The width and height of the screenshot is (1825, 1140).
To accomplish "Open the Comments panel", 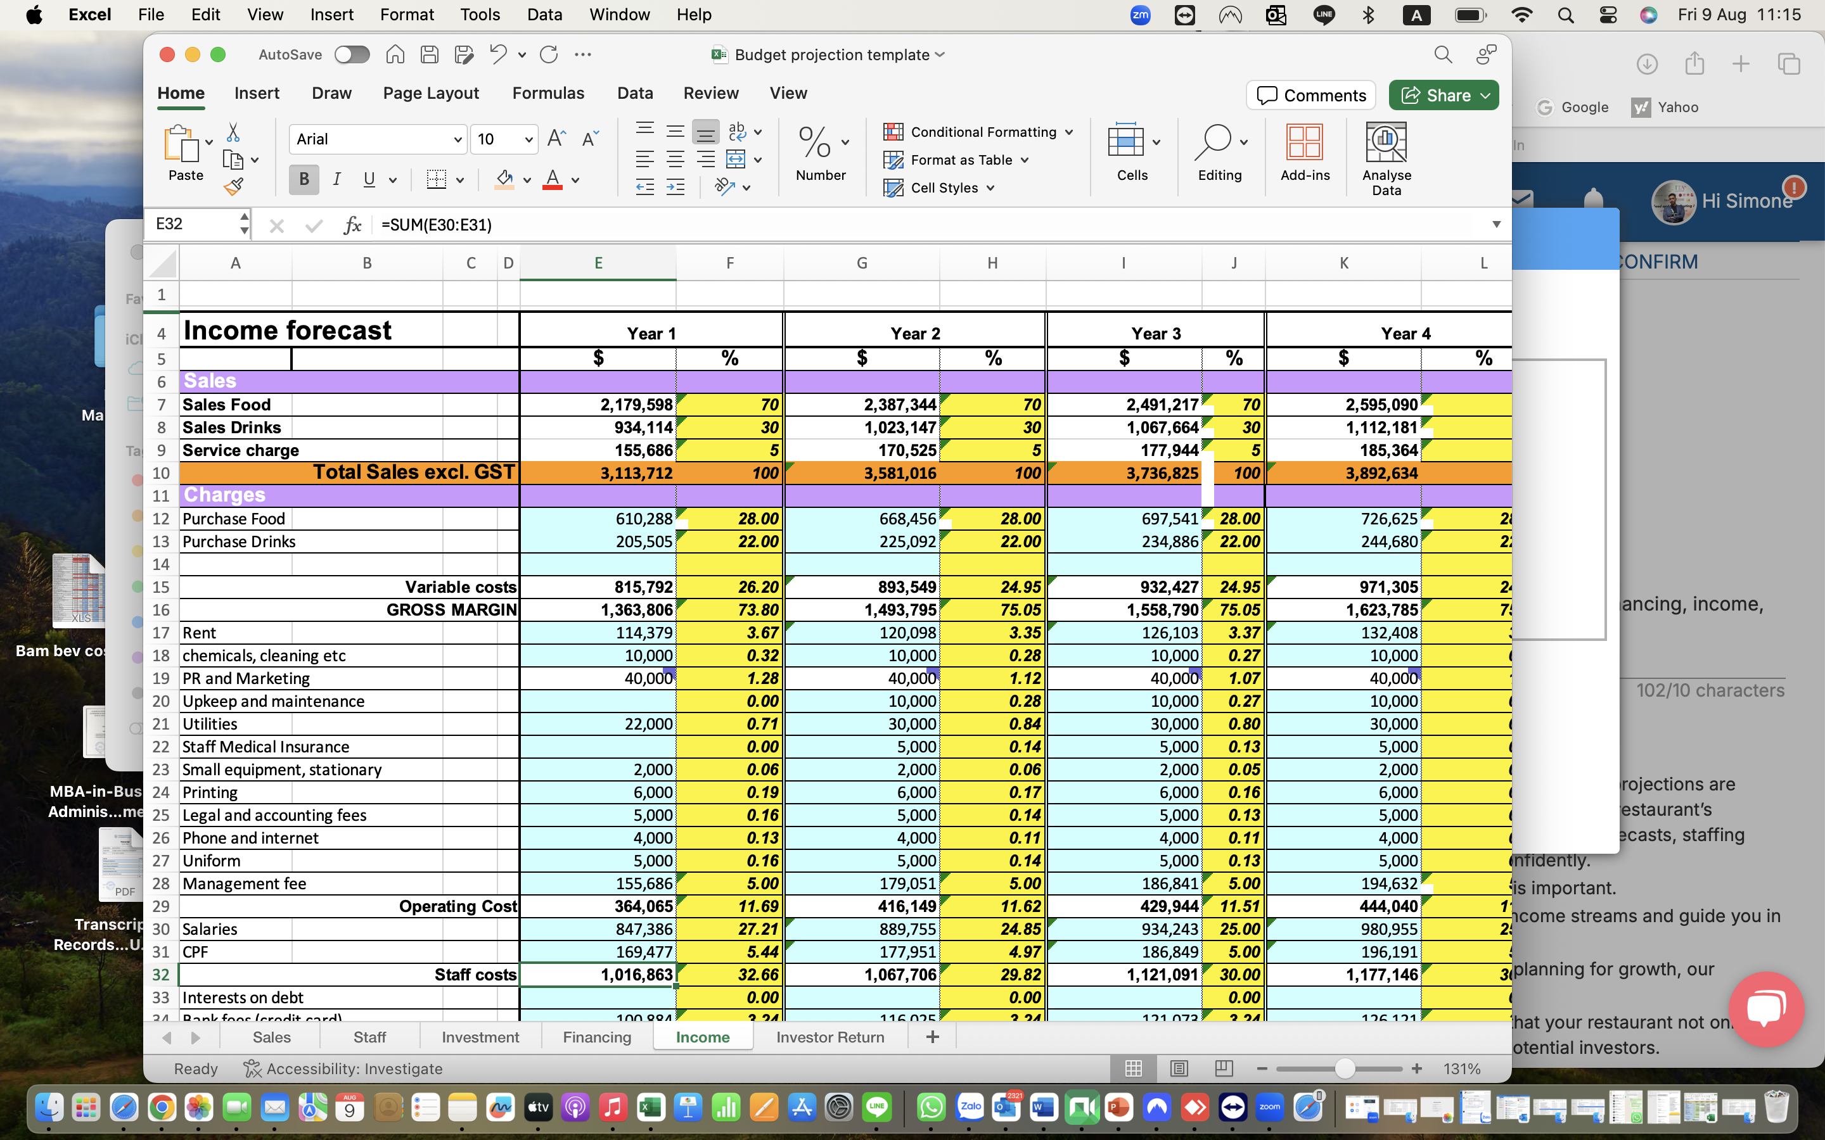I will 1311,94.
